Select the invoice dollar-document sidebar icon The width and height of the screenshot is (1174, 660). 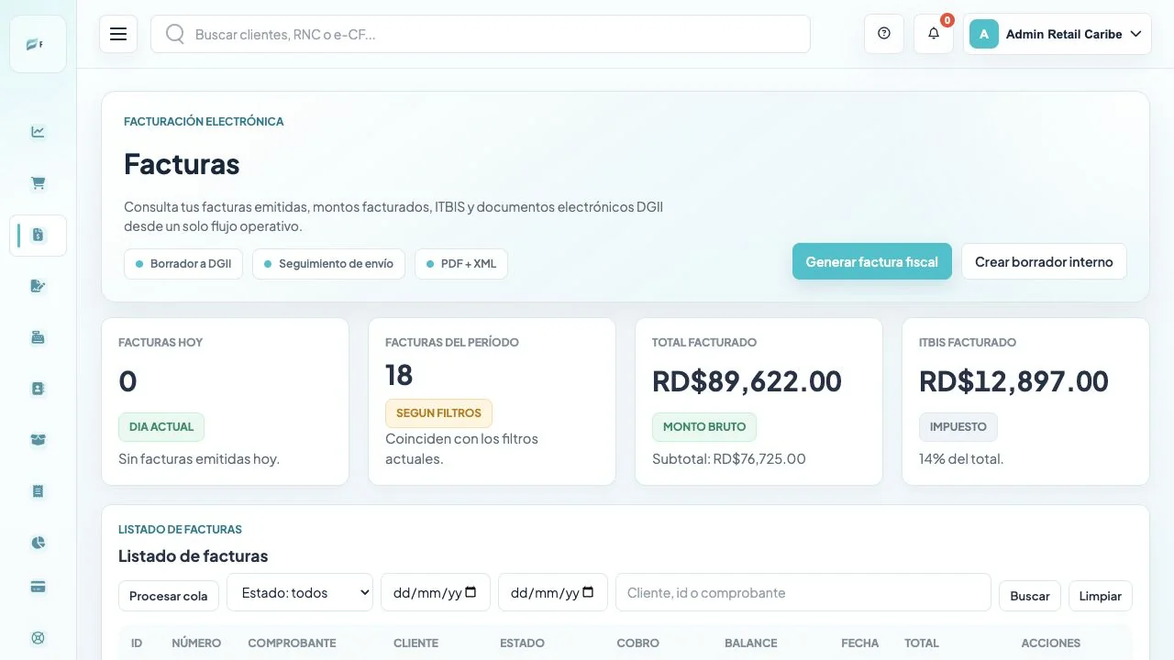click(38, 235)
